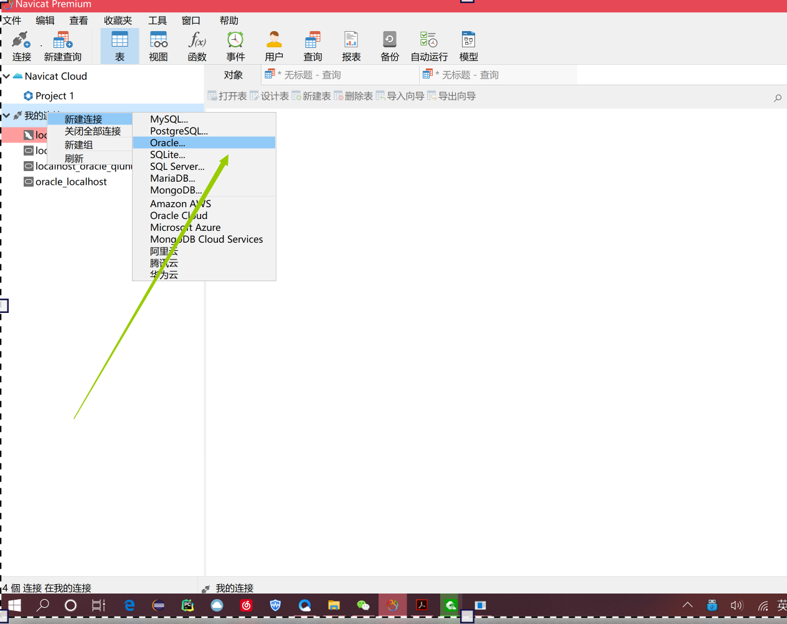Choose MySQL... connection type
This screenshot has width=787, height=624.
(204, 119)
